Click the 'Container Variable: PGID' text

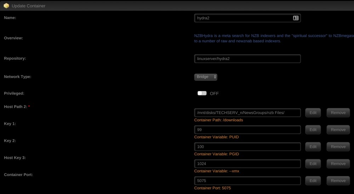point(217,154)
